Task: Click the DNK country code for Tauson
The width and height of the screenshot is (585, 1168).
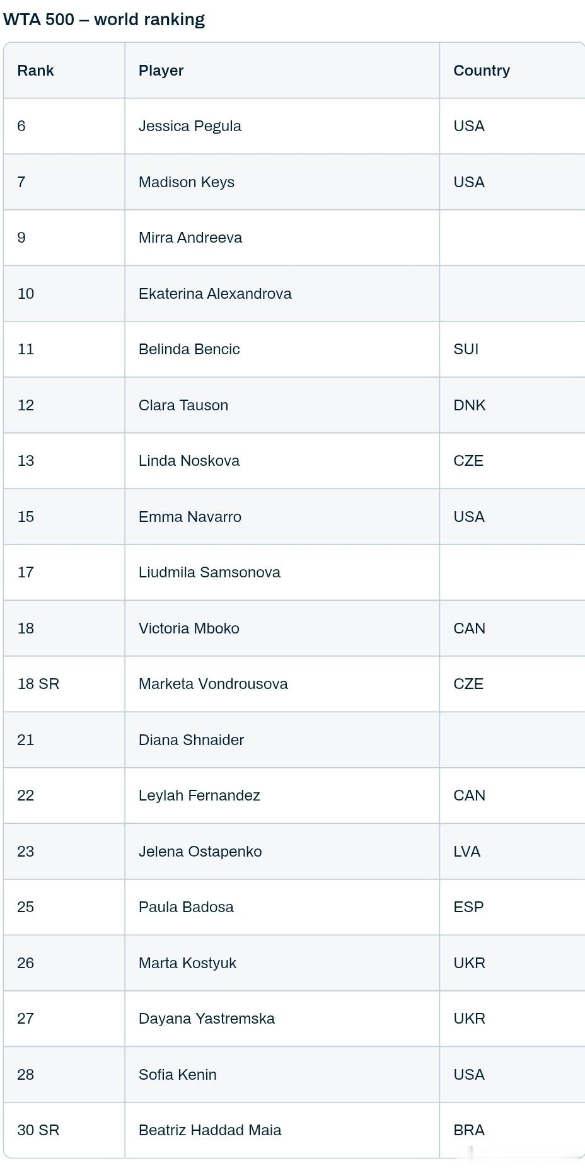Action: [469, 405]
